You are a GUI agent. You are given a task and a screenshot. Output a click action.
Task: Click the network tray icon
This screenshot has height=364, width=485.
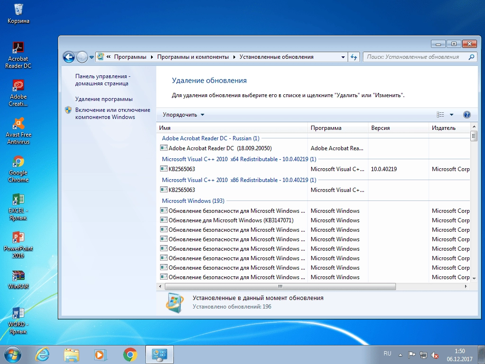coord(423,355)
